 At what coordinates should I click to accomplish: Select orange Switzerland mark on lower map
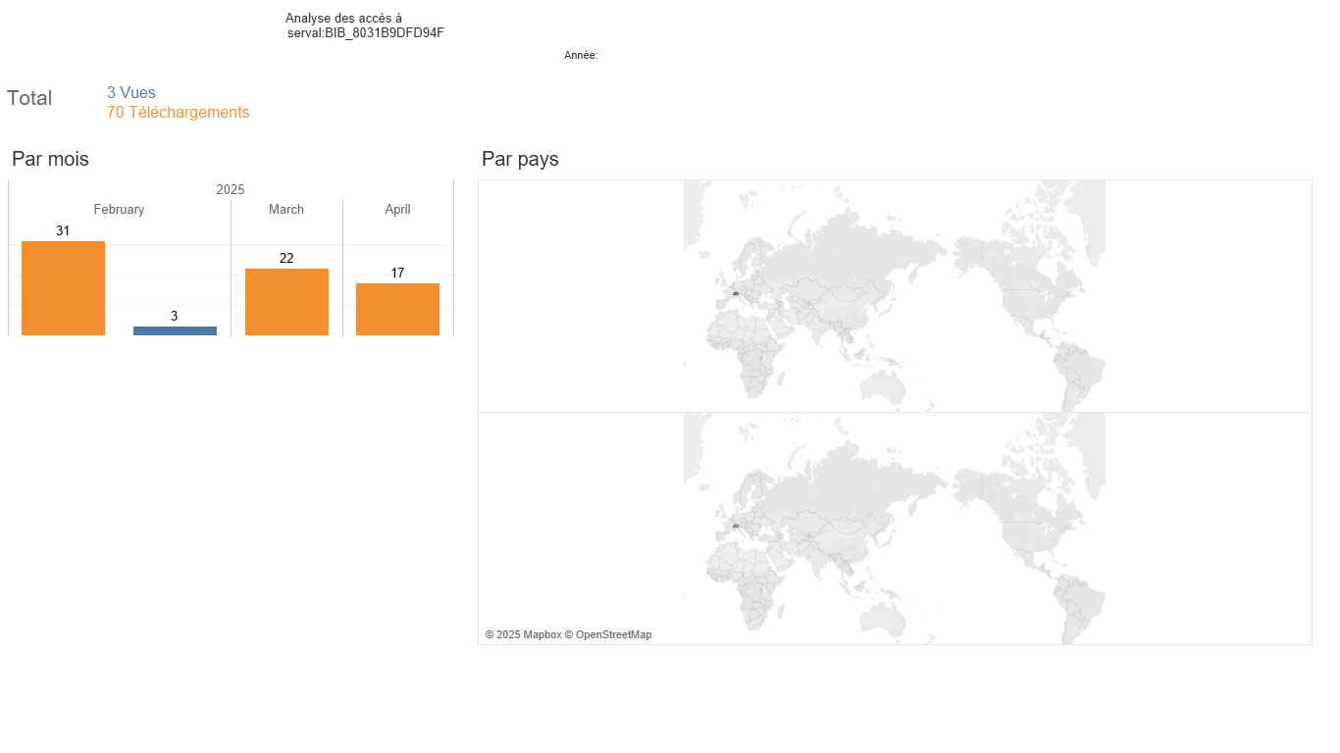click(x=735, y=526)
